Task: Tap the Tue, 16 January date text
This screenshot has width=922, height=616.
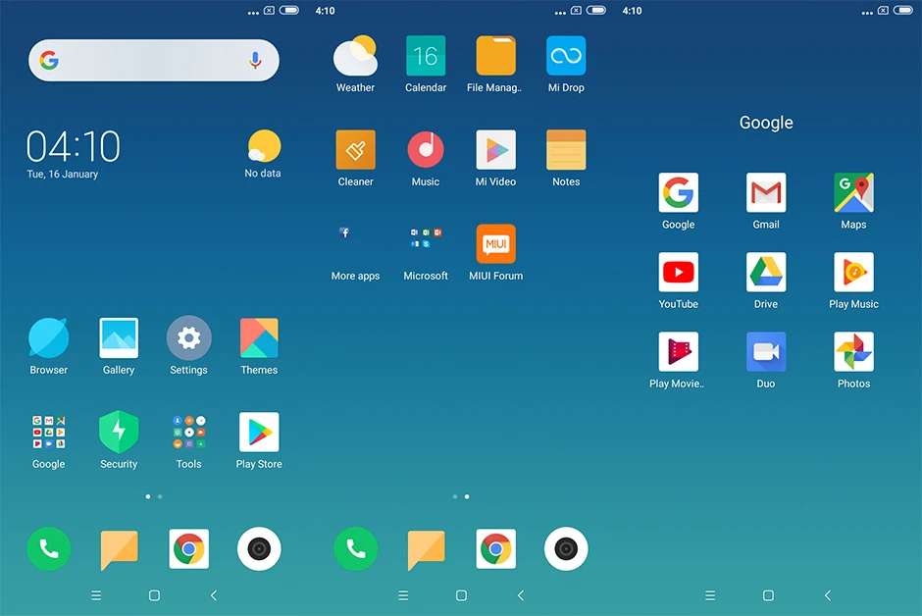Action: 63,174
